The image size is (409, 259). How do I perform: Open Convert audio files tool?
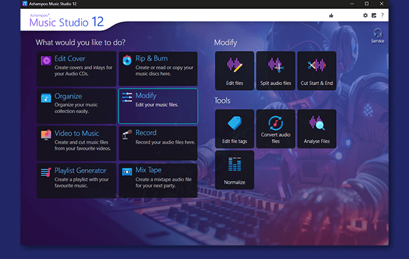click(x=275, y=129)
